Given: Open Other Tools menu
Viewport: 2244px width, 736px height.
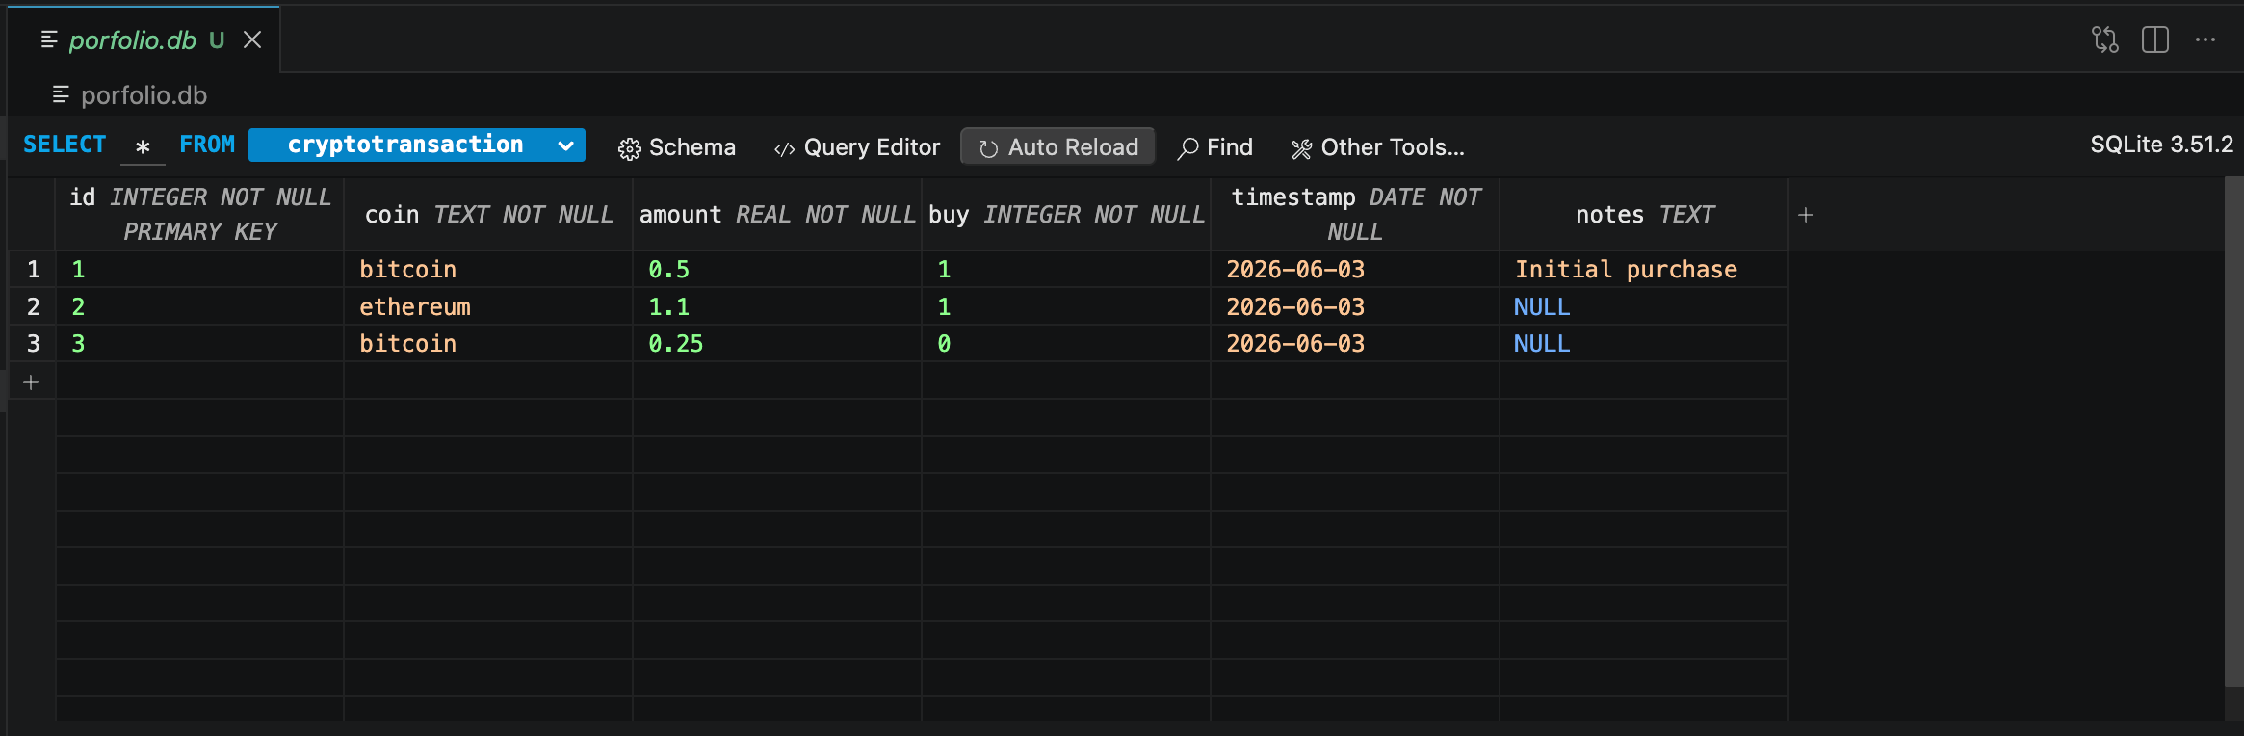Looking at the screenshot, I should pos(1377,147).
